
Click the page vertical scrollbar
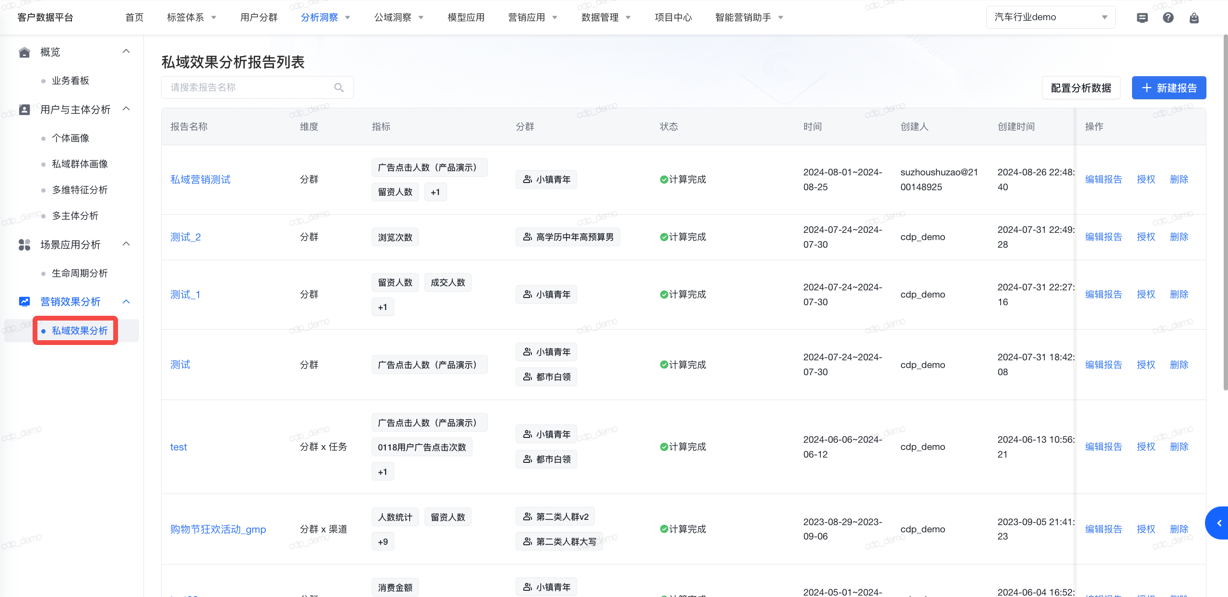point(1225,213)
